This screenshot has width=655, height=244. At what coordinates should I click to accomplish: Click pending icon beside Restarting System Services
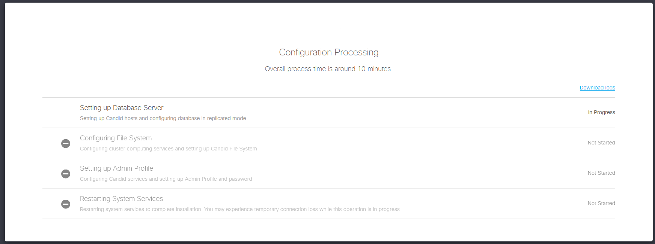66,204
